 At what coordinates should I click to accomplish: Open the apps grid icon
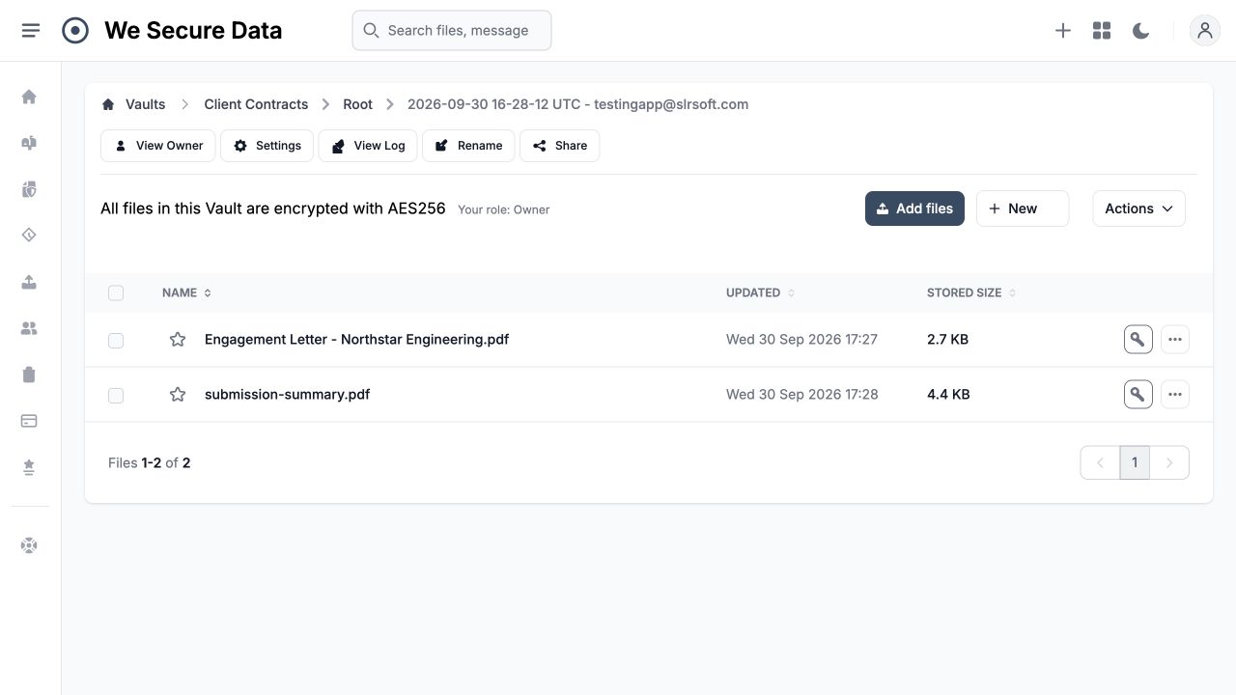(x=1102, y=31)
